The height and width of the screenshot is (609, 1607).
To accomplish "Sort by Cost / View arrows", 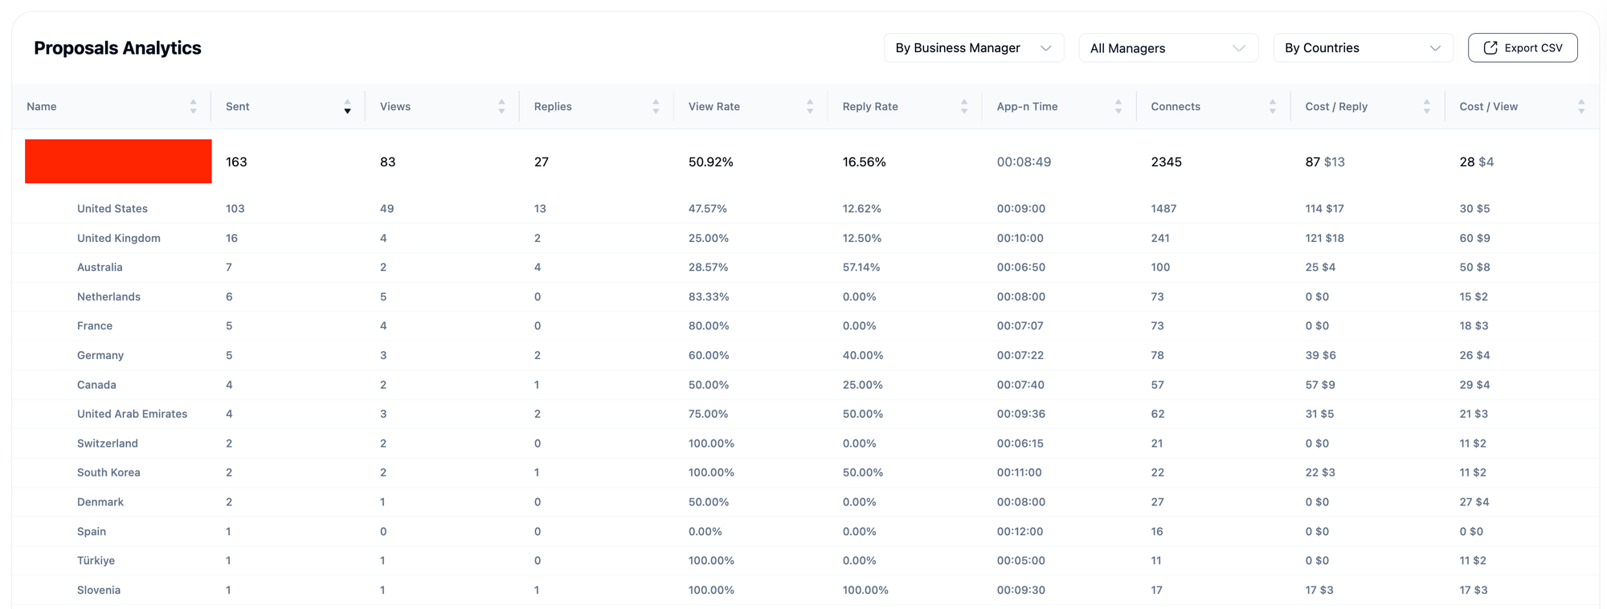I will [1581, 107].
